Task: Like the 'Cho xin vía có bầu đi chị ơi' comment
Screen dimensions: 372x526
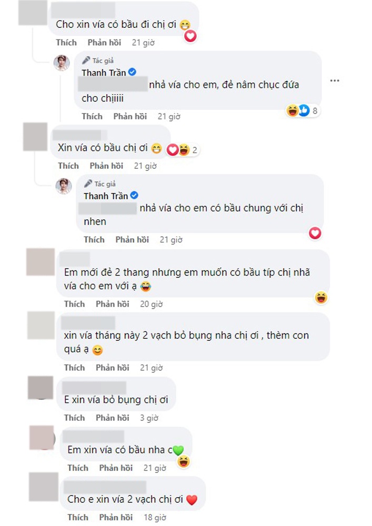Action: point(66,43)
